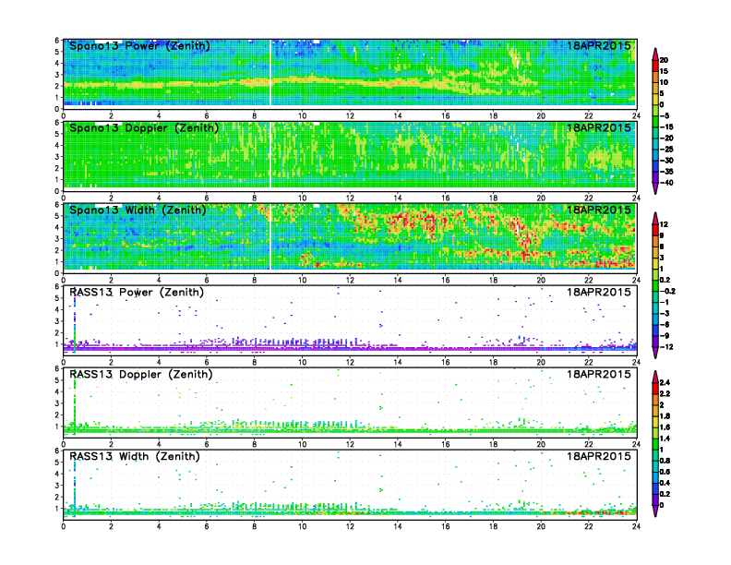Click the "20" label on the top colorbar
Viewport: 731px width, 565px height.
(664, 60)
